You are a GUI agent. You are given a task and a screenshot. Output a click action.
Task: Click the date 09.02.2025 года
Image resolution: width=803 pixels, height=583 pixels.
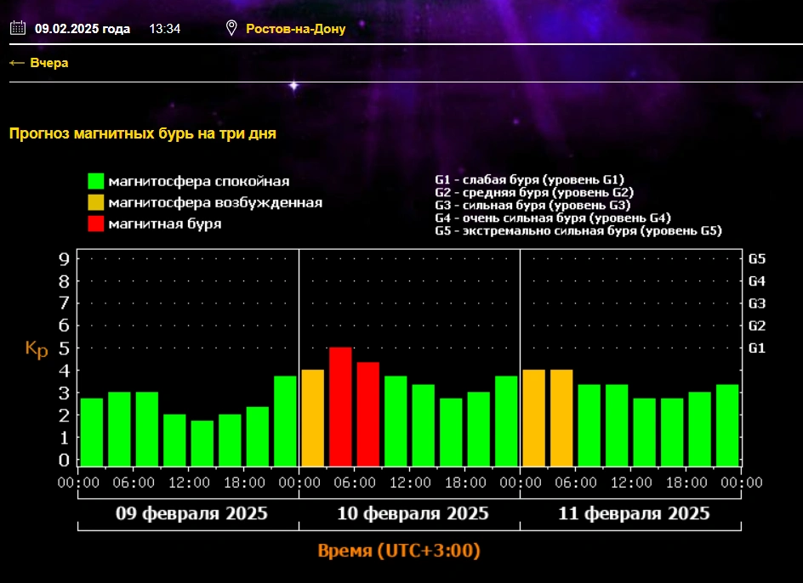pos(83,29)
